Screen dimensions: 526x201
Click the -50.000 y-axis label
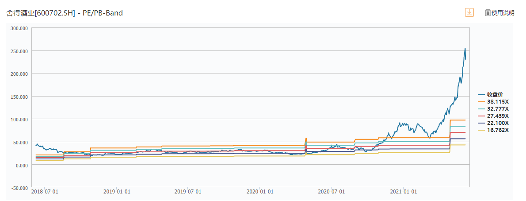[x=19, y=188]
